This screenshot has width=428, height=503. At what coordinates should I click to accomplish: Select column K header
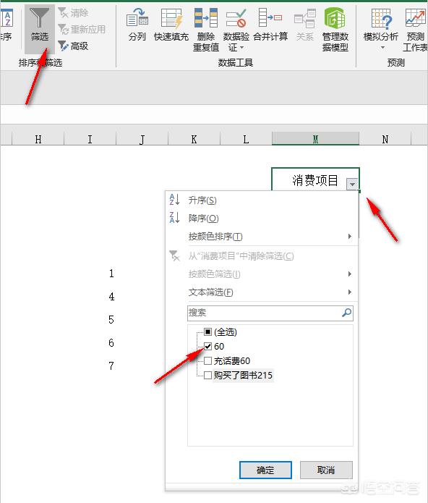(194, 139)
